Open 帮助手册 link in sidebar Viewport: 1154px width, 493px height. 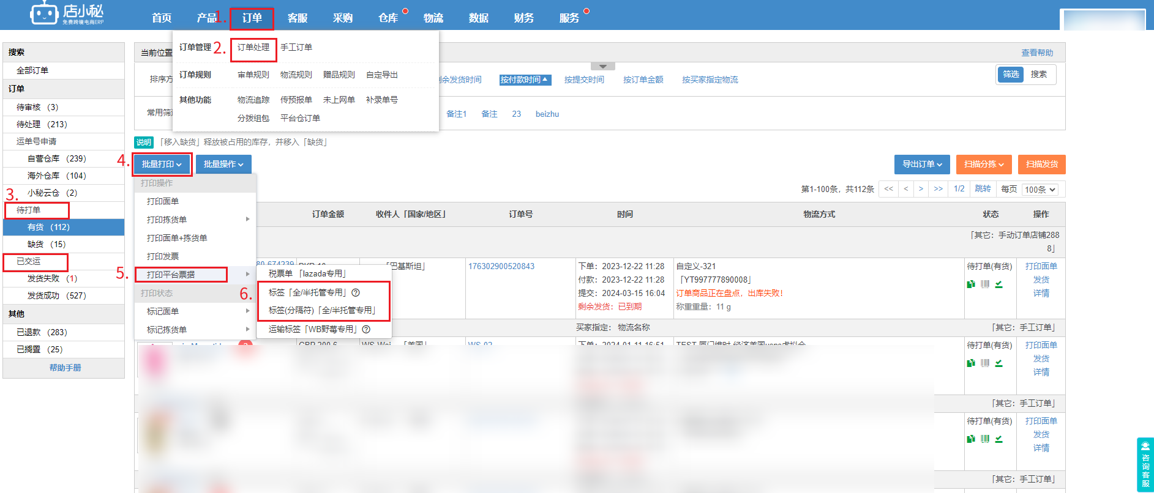66,368
